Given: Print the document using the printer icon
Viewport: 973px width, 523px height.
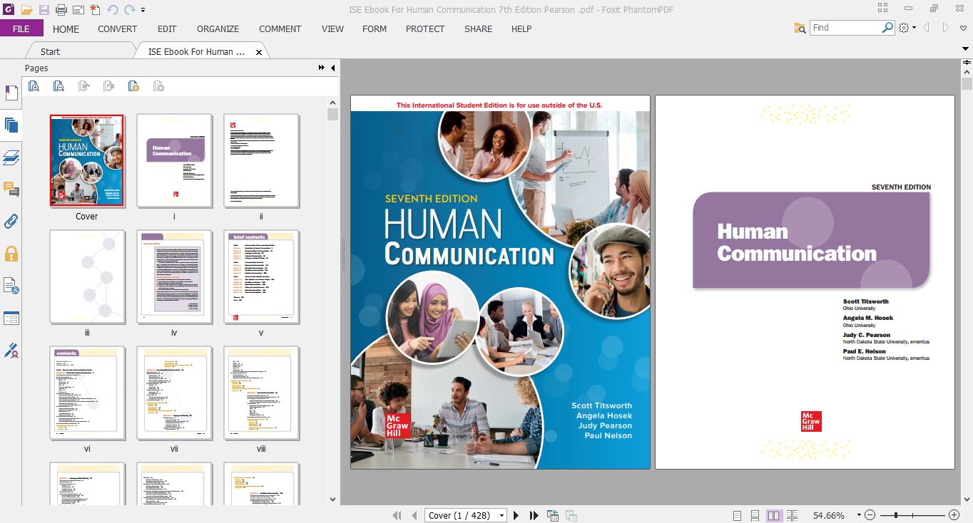Looking at the screenshot, I should 61,10.
